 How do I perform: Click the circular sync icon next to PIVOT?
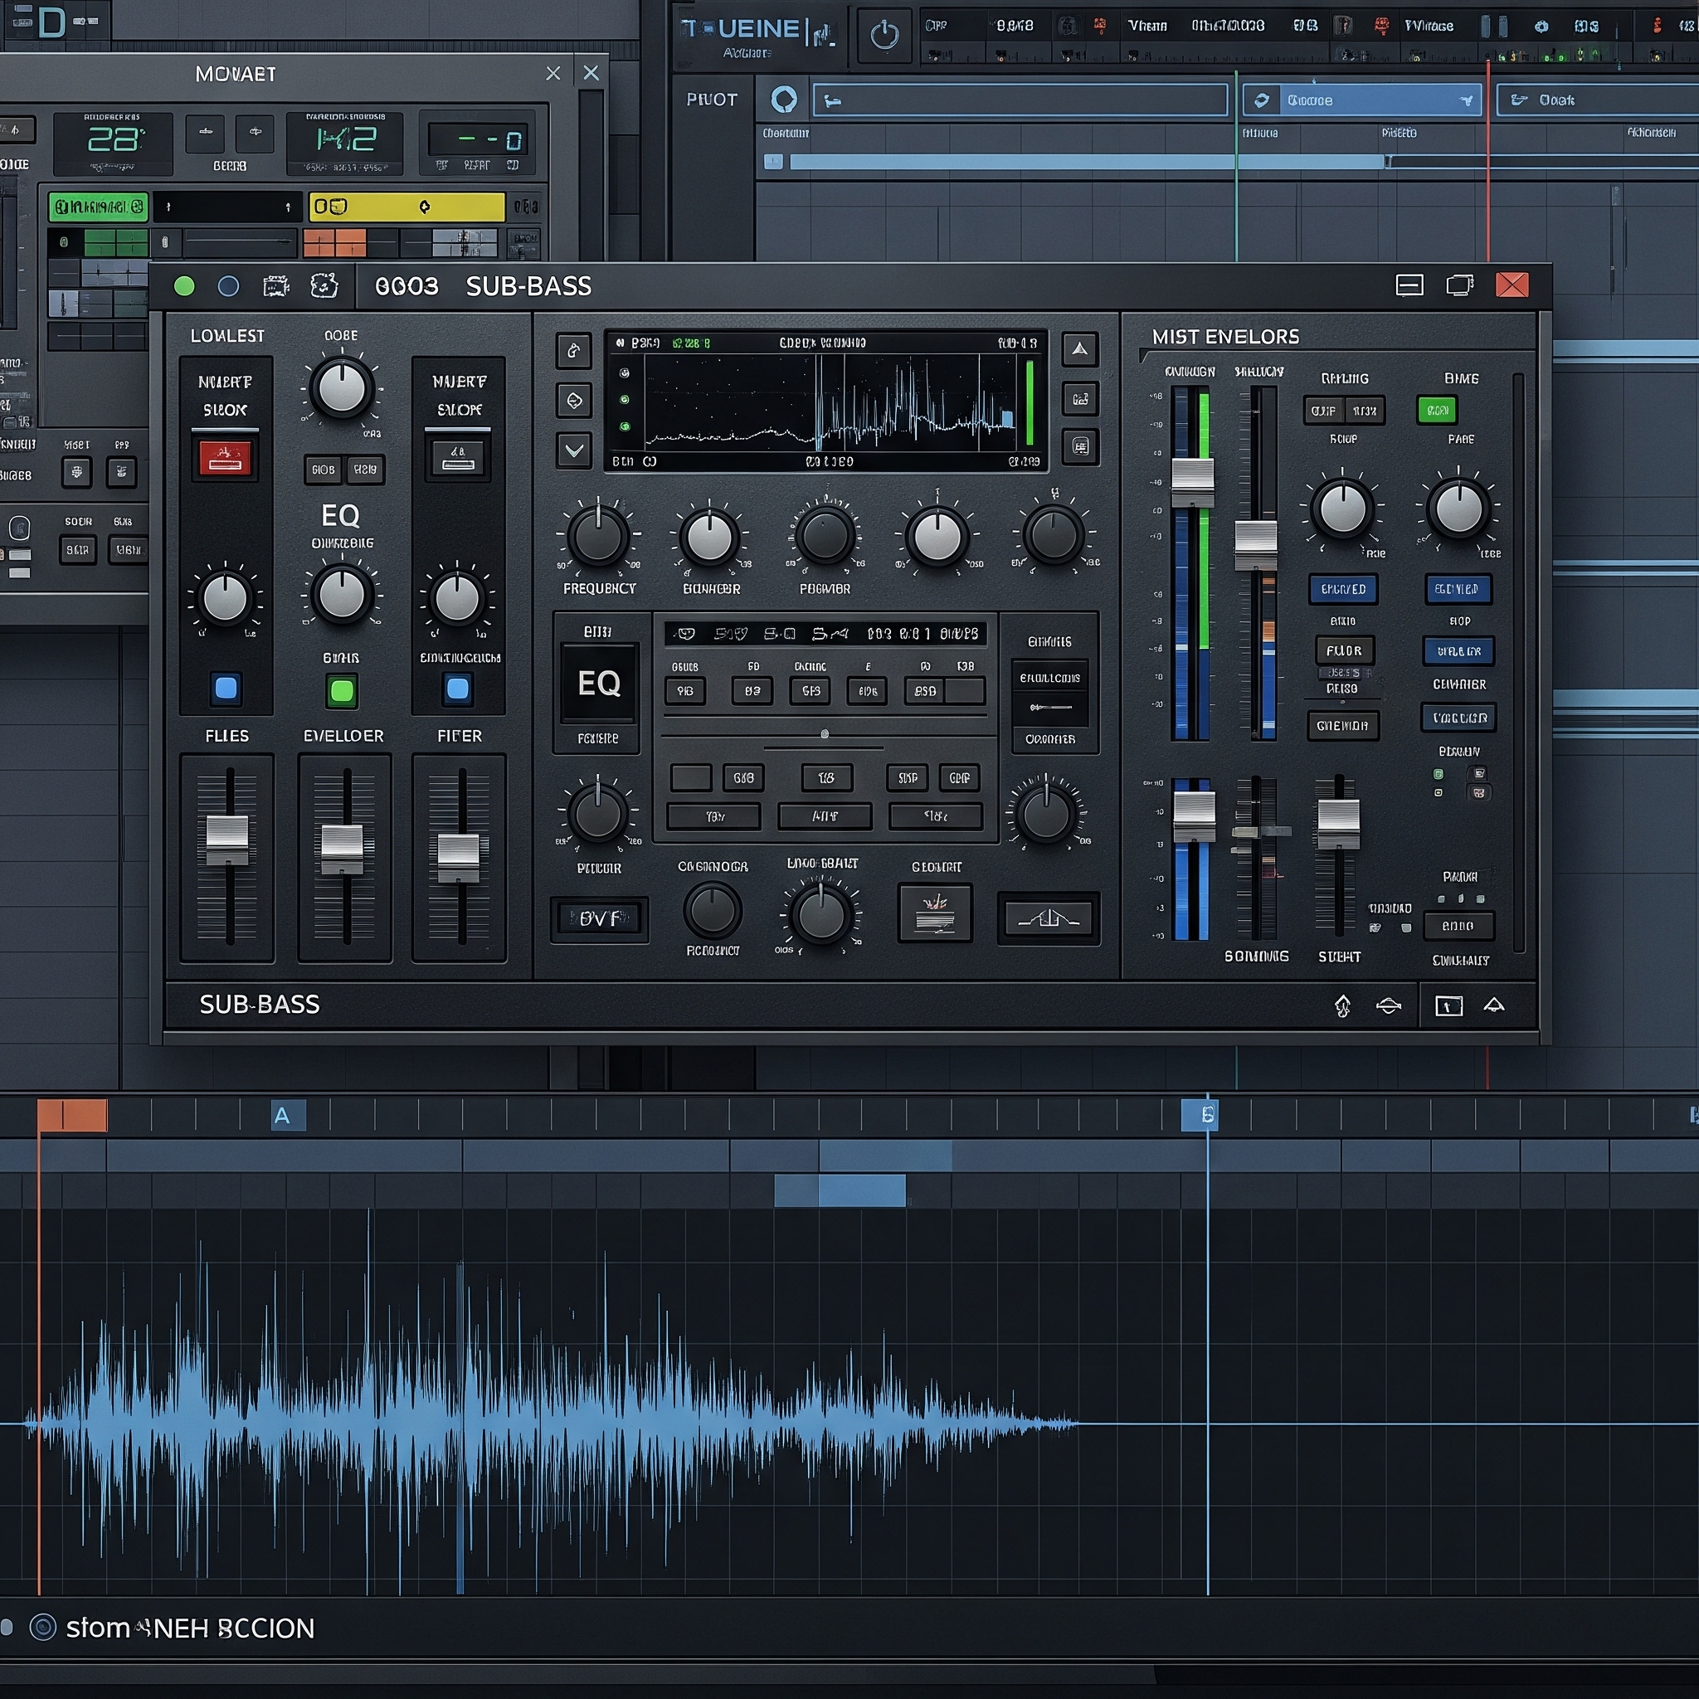point(783,100)
